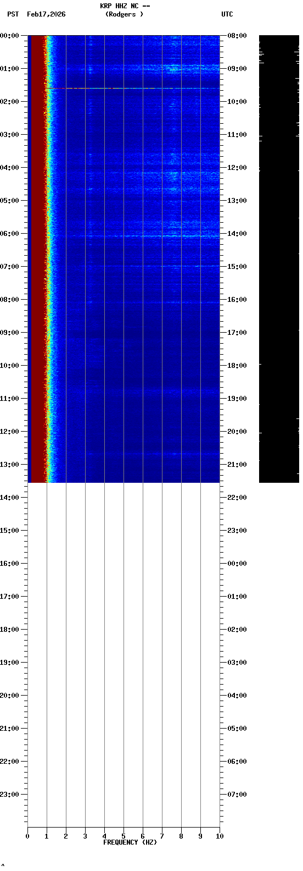Select the 03:00 UTC axis label
This screenshot has height=871, width=303.
click(237, 663)
